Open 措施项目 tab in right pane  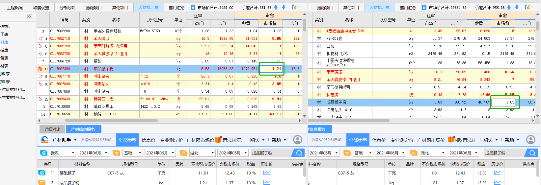pos(325,8)
